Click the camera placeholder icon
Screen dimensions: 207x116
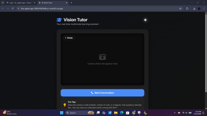click(x=102, y=57)
